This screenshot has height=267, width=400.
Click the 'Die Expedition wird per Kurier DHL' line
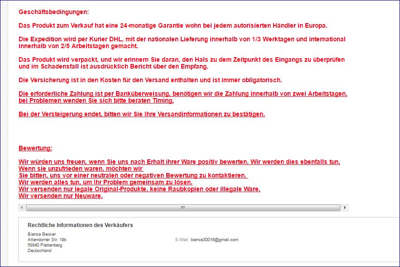click(x=182, y=39)
